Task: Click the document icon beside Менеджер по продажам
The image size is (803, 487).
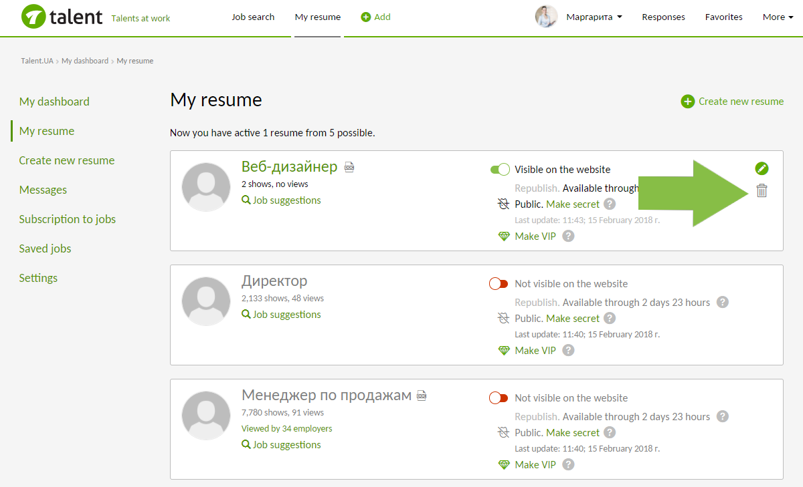Action: [x=422, y=395]
